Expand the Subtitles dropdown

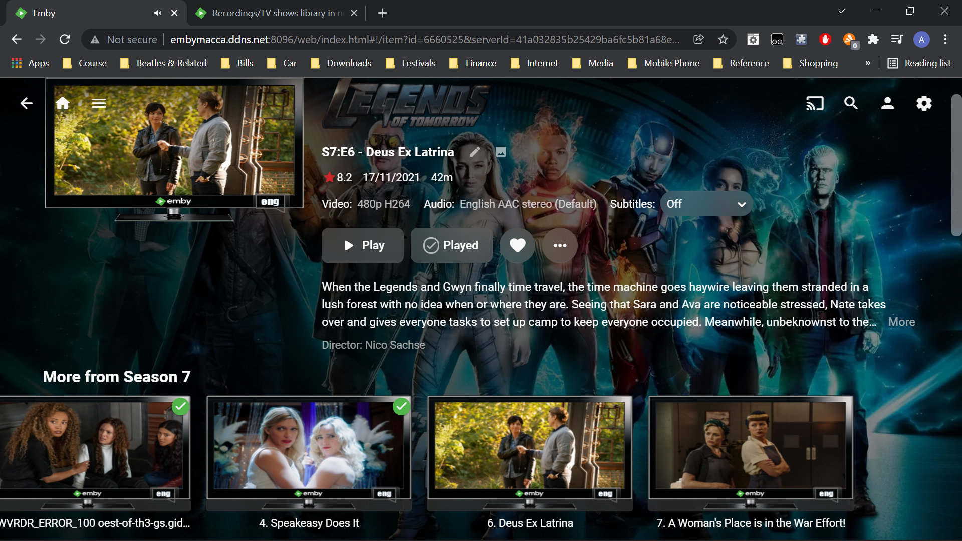click(x=706, y=204)
